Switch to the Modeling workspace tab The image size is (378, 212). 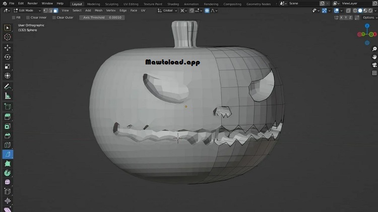(x=94, y=4)
